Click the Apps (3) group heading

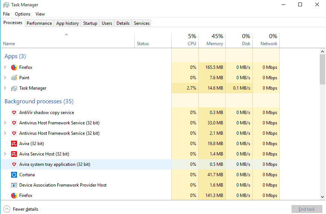pyautogui.click(x=15, y=56)
